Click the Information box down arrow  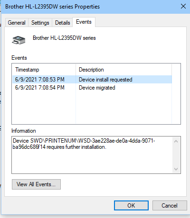click(176, 169)
